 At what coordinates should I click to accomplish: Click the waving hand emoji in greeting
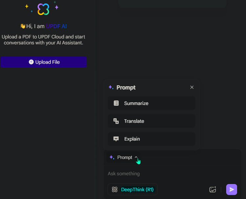pos(23,26)
